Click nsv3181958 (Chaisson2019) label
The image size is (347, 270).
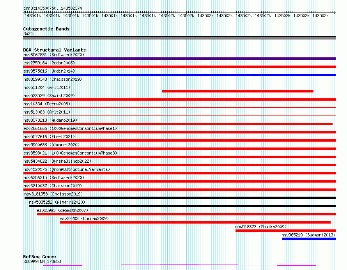pos(53,194)
